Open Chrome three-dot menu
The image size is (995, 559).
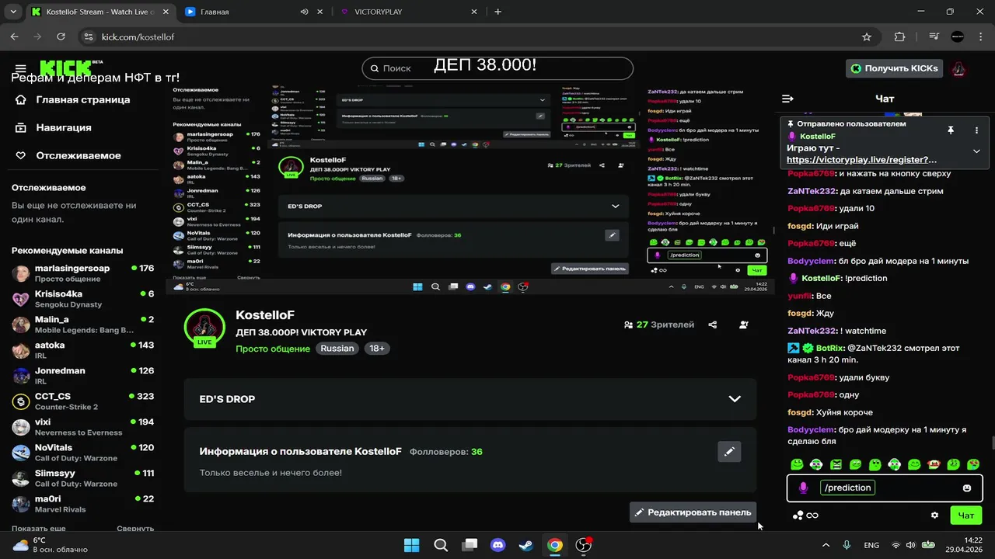980,36
